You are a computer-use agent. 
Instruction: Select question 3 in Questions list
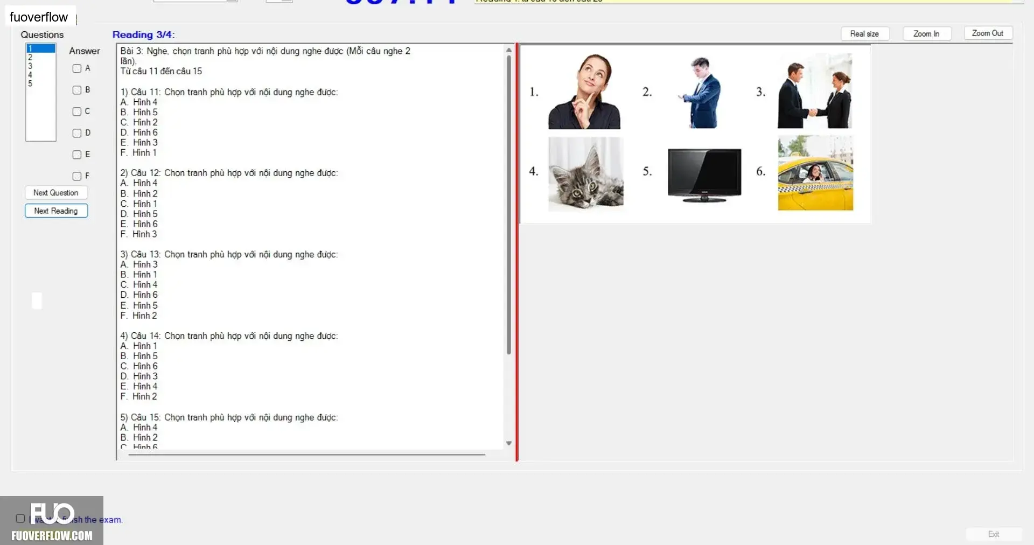click(x=41, y=66)
